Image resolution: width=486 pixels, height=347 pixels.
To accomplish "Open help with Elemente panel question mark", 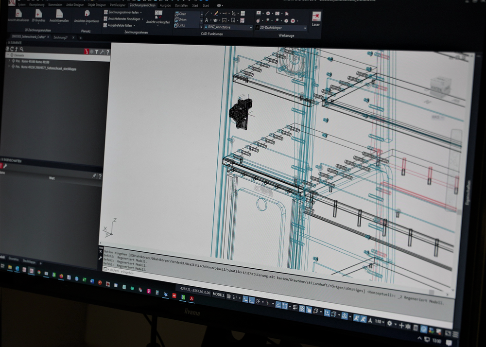I will pos(107,52).
